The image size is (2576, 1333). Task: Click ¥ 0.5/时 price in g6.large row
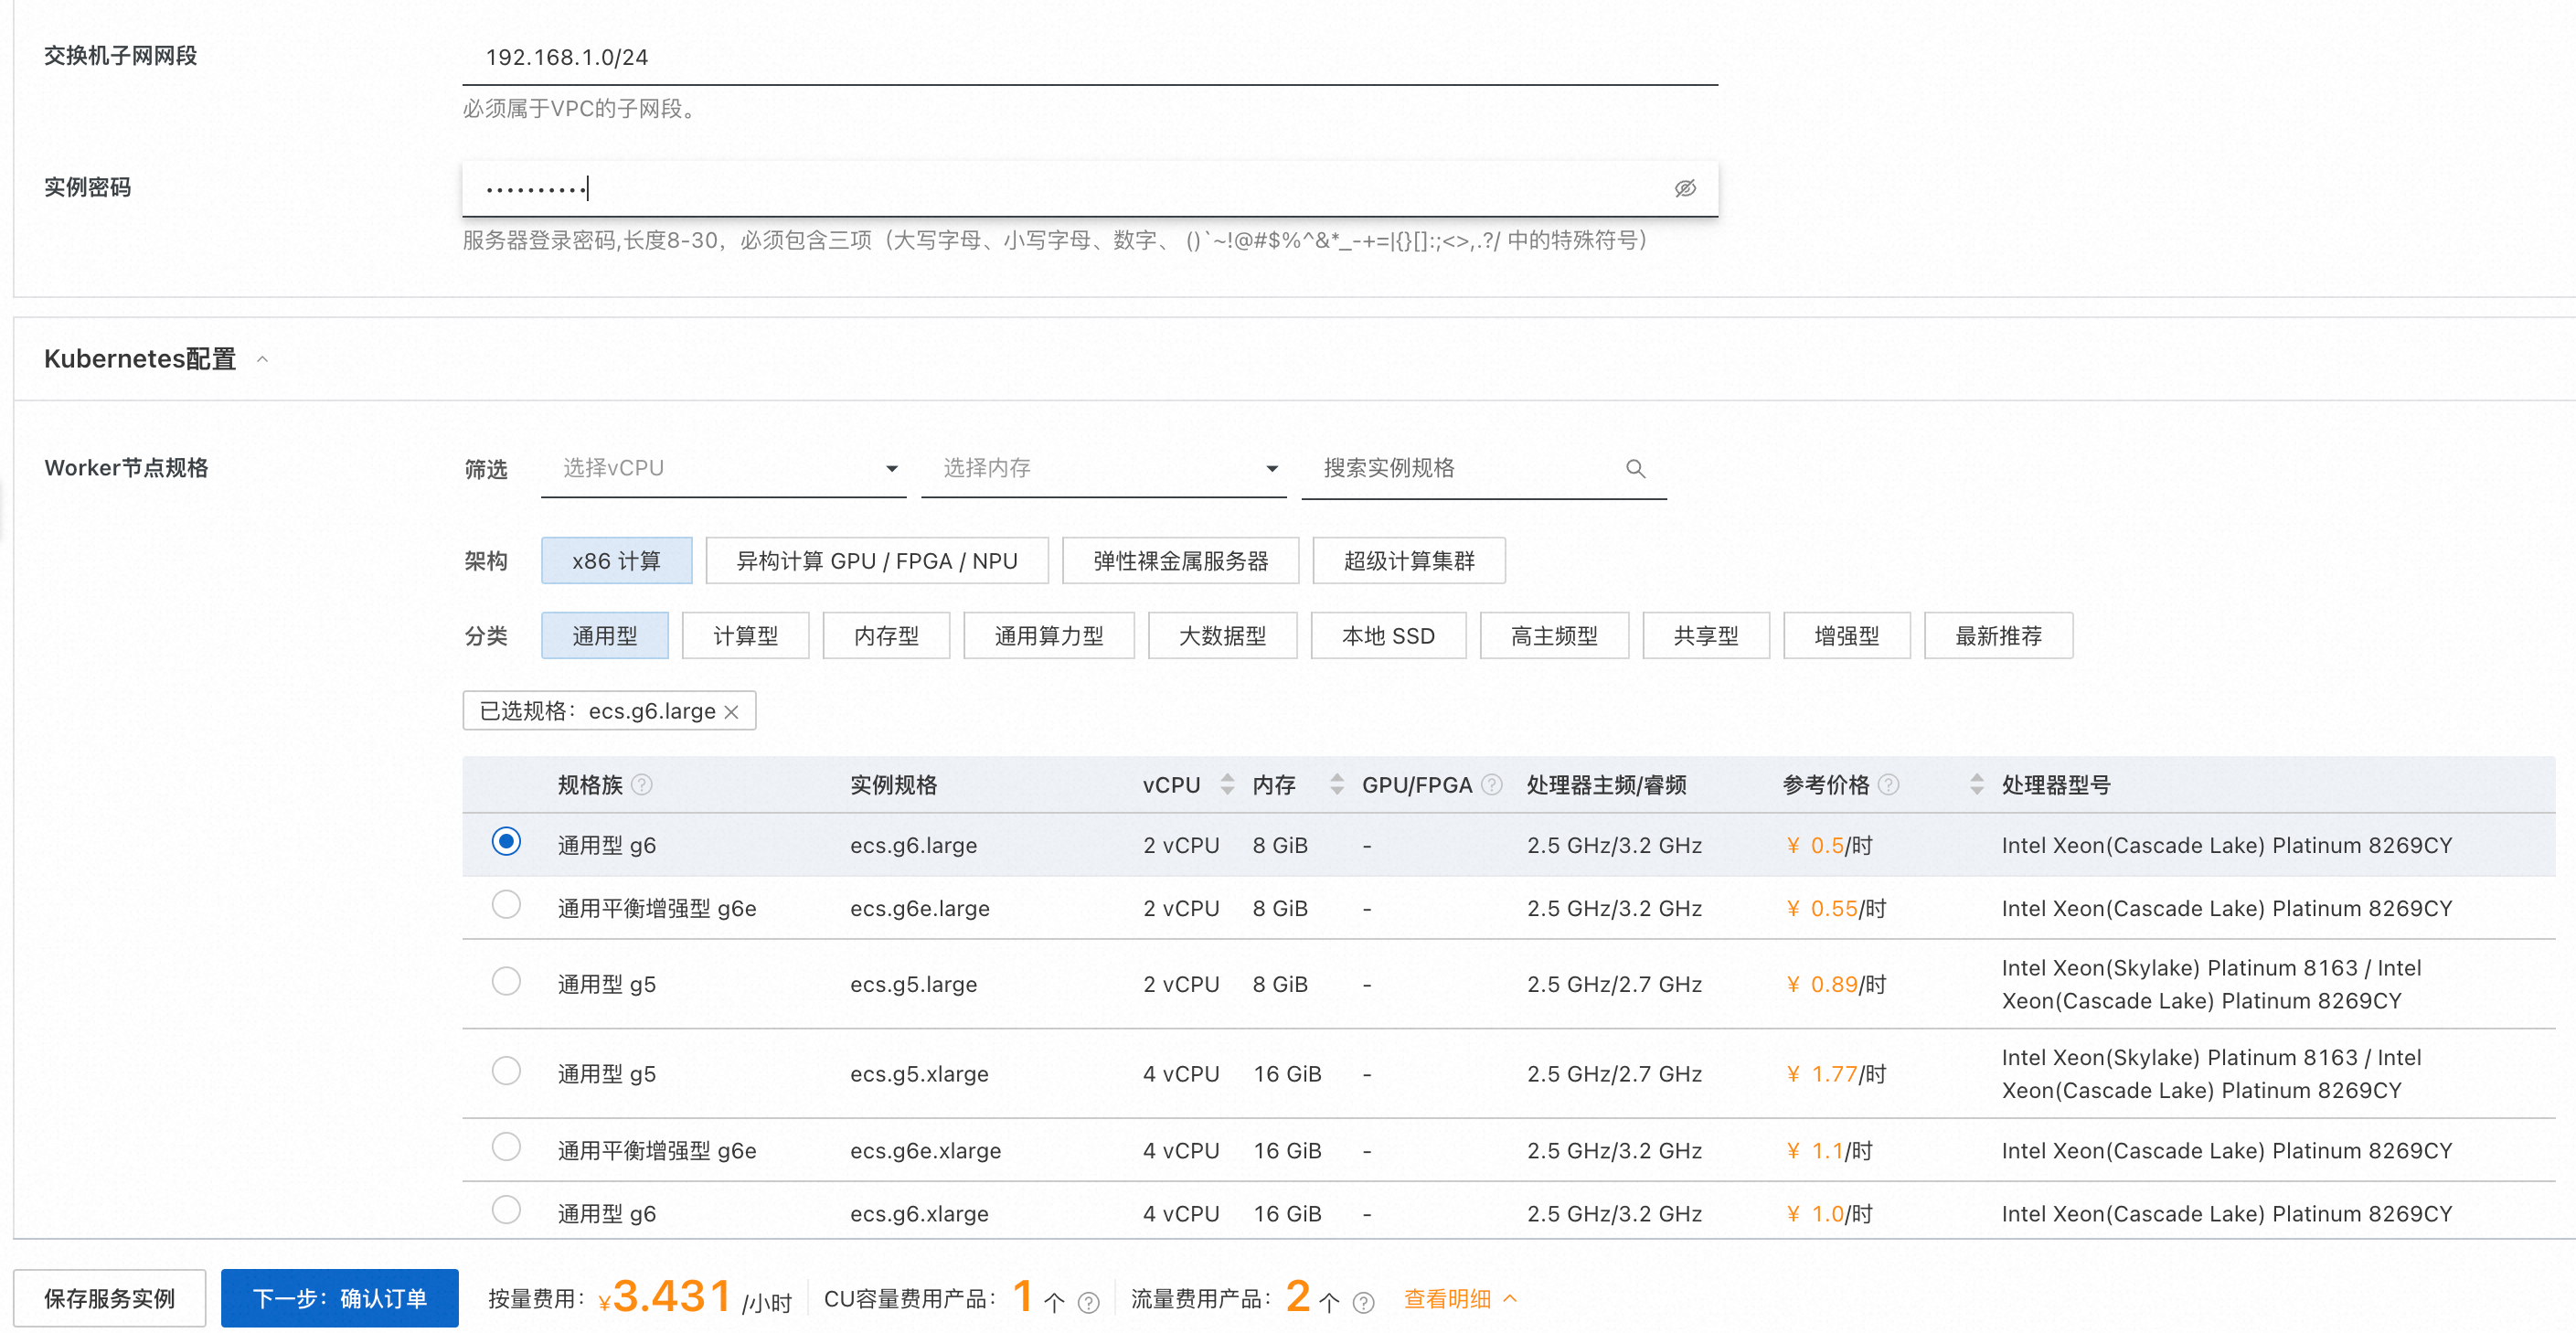coord(1828,845)
